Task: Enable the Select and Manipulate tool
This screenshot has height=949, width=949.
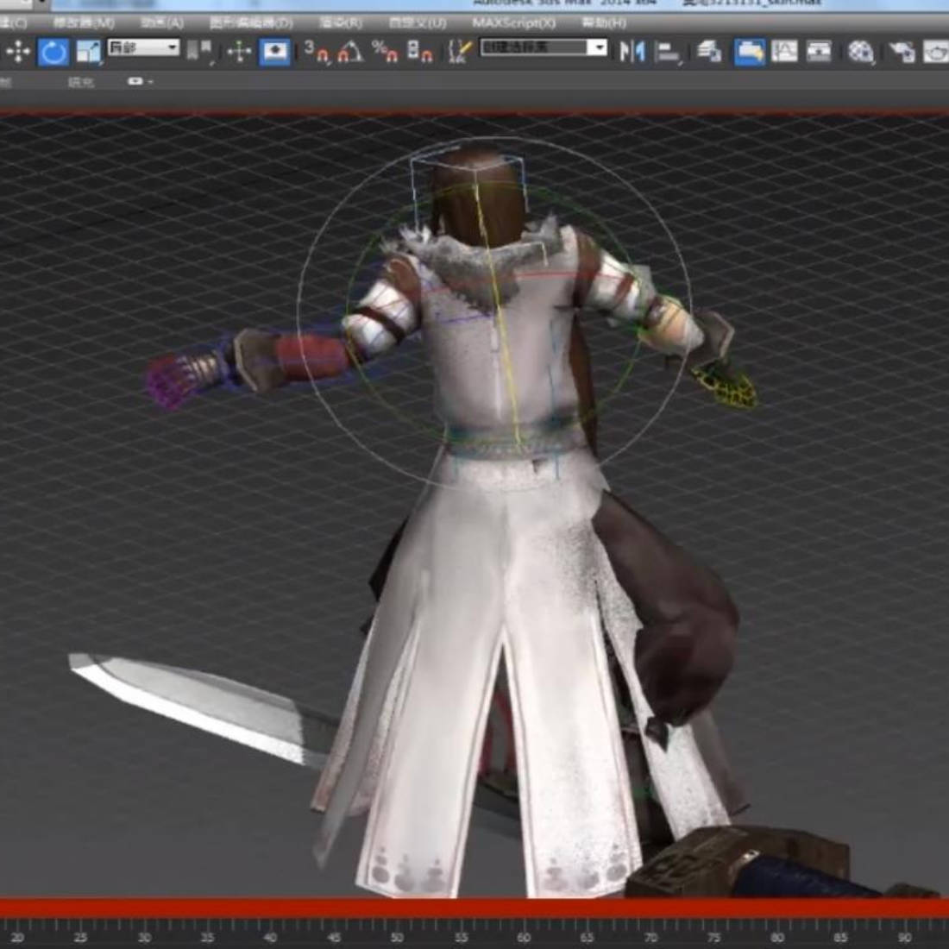Action: [240, 52]
